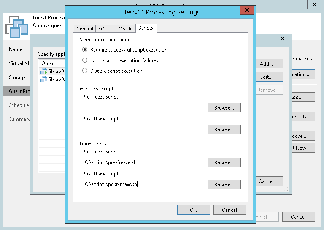Click the filesrv01 VM icon in list

pyautogui.click(x=43, y=71)
